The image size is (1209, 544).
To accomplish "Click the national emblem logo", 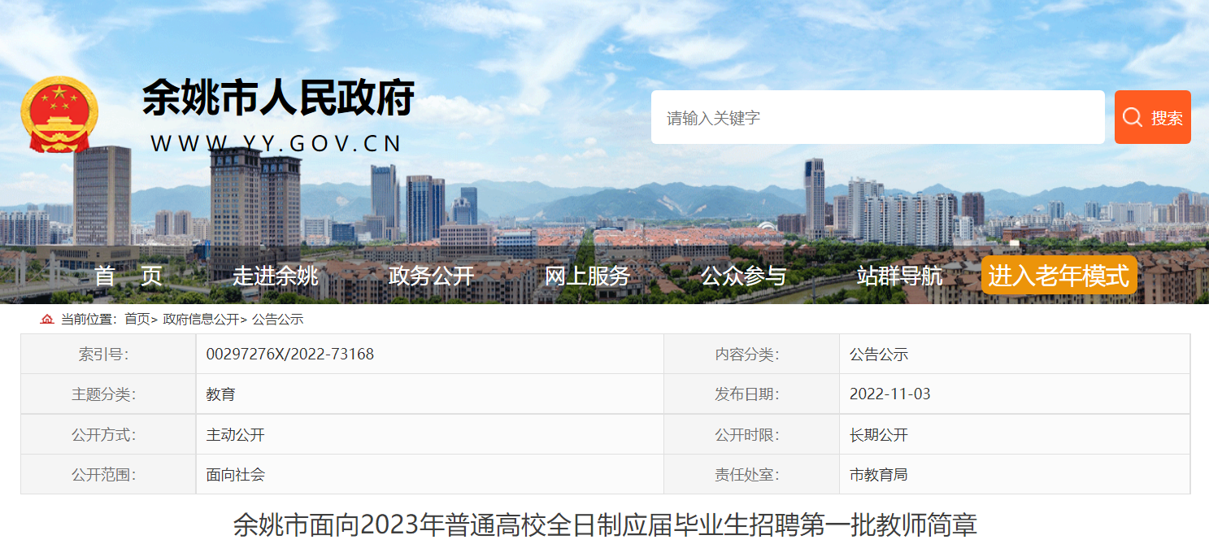I will 59,115.
